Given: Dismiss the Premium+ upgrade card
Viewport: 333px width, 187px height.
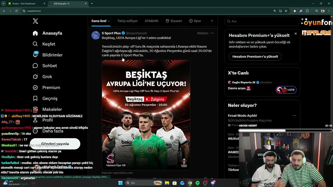Looking at the screenshot, I should point(296,34).
